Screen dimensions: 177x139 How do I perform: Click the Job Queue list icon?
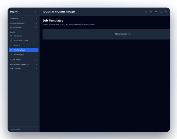(x=11, y=36)
